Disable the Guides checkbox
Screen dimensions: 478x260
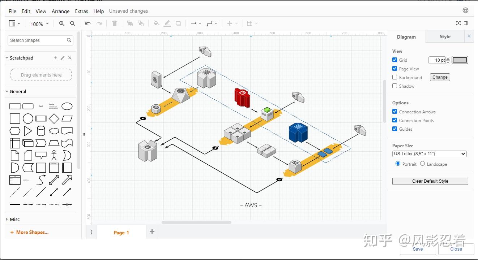(394, 129)
